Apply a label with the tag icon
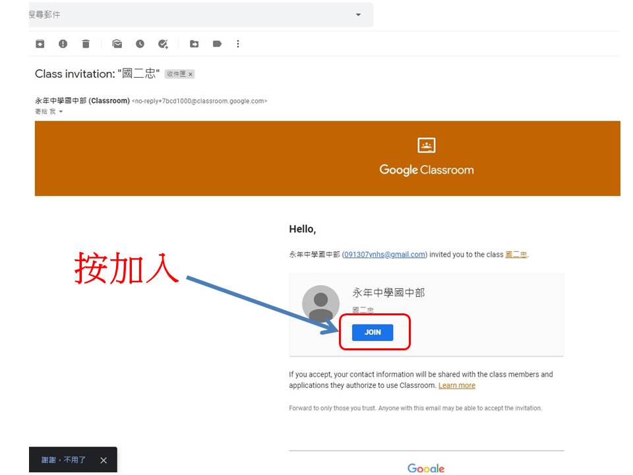The width and height of the screenshot is (633, 475). tap(217, 44)
